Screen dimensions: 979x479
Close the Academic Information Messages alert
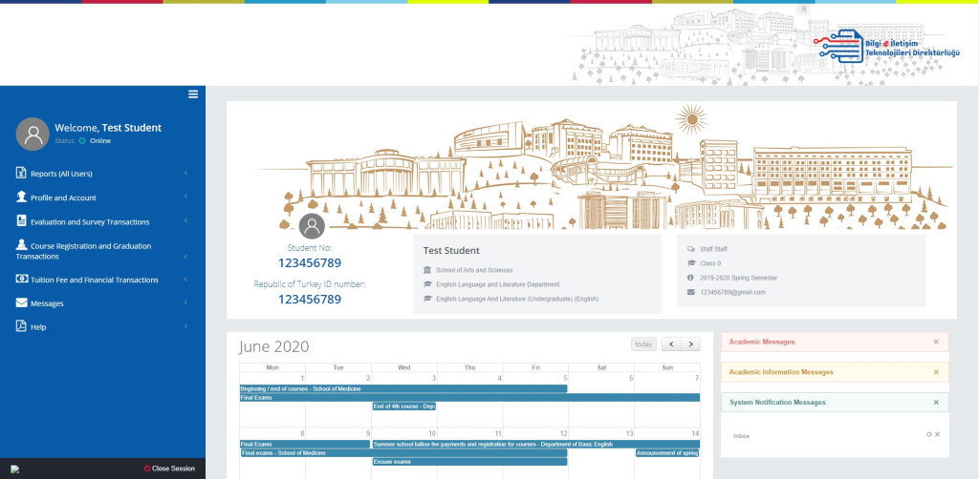[936, 372]
